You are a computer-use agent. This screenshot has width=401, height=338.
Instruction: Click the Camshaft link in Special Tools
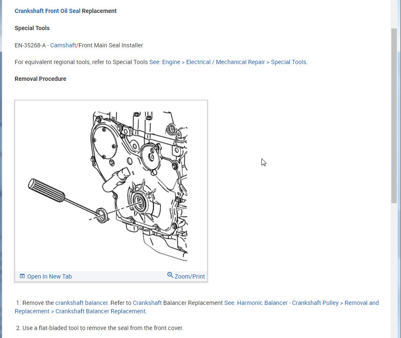pyautogui.click(x=63, y=45)
